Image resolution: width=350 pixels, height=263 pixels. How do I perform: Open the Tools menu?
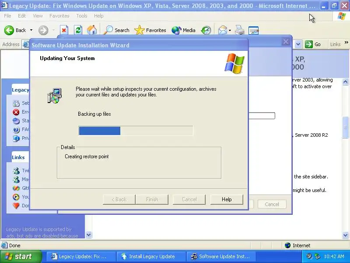coord(82,16)
